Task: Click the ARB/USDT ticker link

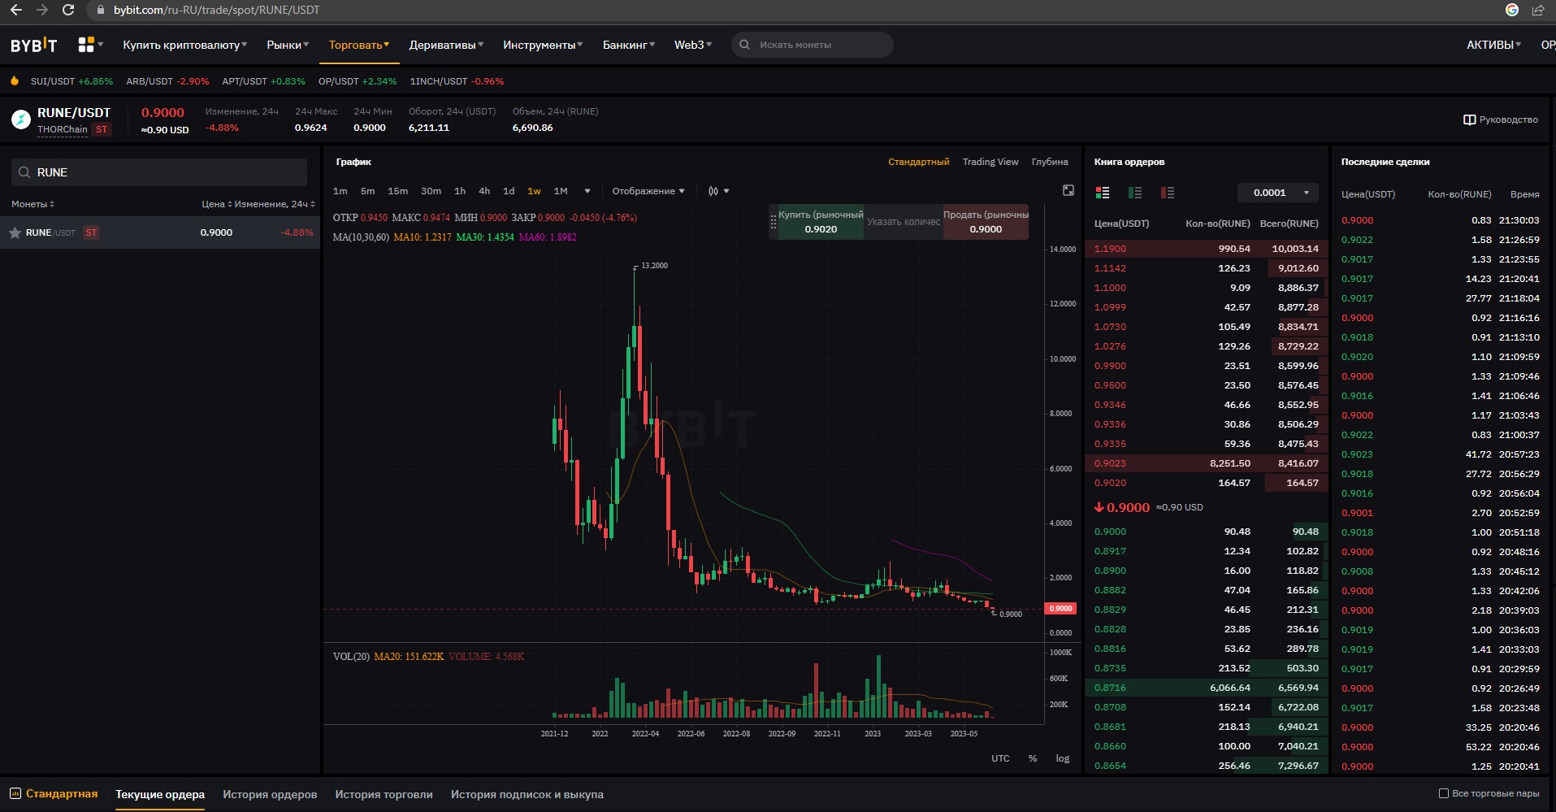Action: (167, 81)
